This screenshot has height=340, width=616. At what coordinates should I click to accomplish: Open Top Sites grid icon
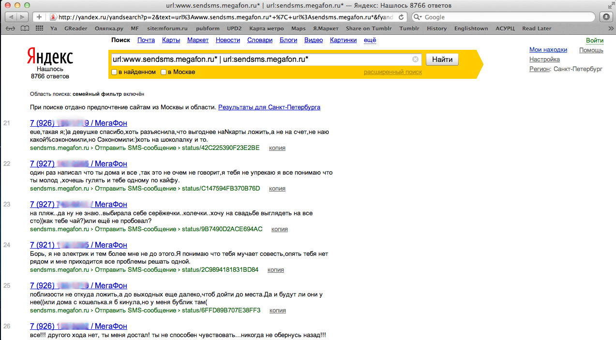click(39, 29)
